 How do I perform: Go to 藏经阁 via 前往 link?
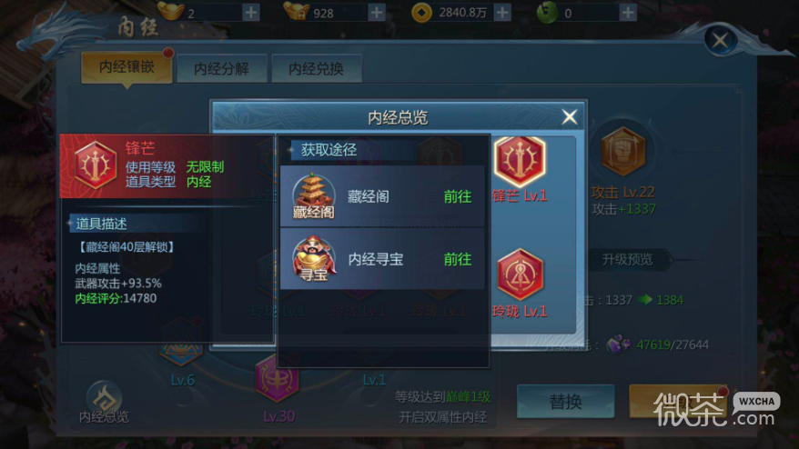pos(457,196)
